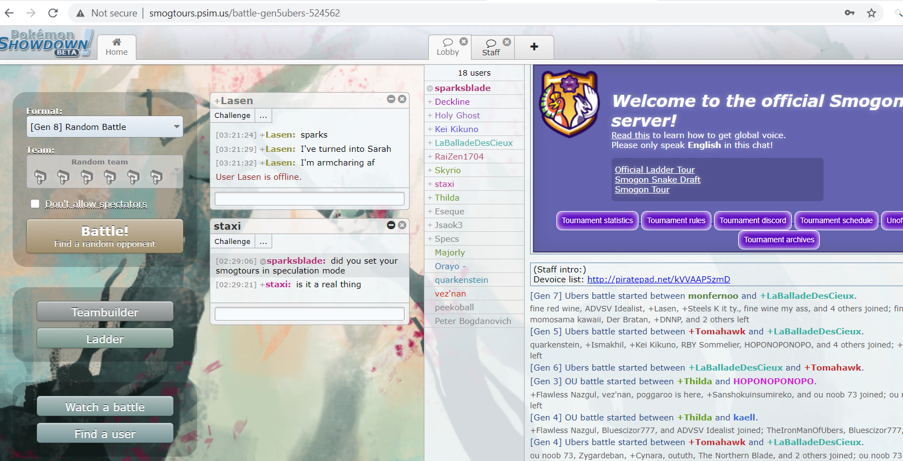
Task: Switch to the Lobby room tab
Action: [x=447, y=47]
